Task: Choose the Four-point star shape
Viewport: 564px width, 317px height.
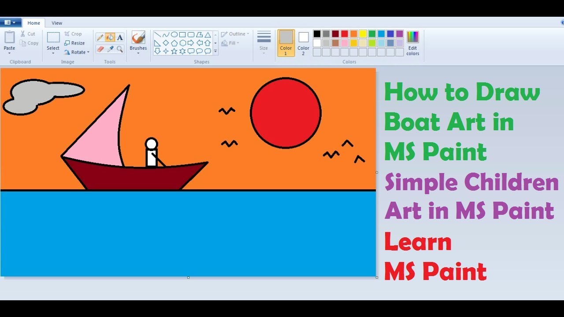Action: click(166, 51)
